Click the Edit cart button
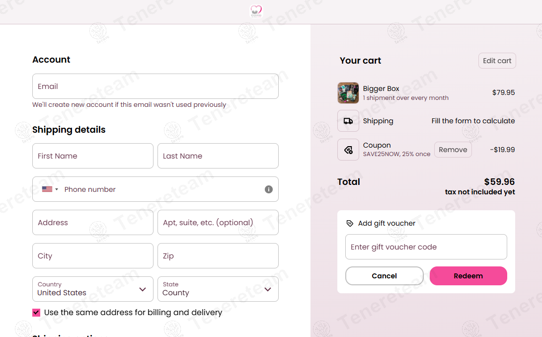Screen dimensions: 542x337 click(497, 61)
